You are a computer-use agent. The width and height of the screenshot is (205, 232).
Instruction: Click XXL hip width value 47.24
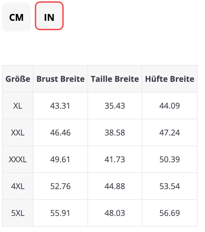point(170,133)
